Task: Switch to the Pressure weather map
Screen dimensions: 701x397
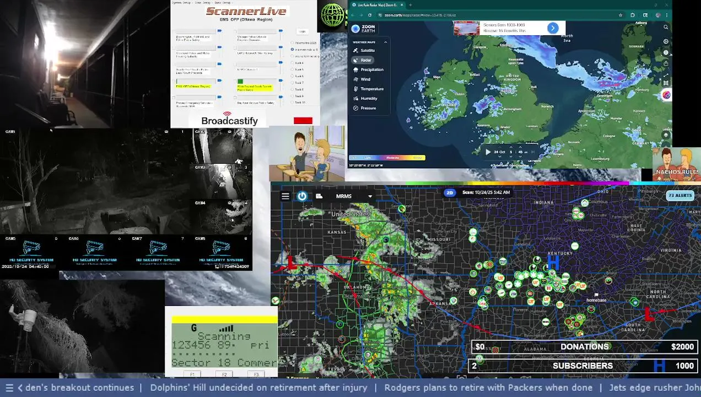Action: click(364, 108)
